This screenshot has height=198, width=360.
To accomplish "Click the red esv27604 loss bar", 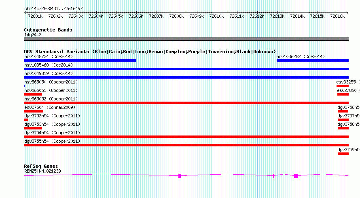I will [34, 111].
